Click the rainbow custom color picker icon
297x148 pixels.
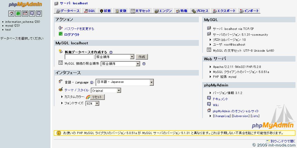coord(88,97)
